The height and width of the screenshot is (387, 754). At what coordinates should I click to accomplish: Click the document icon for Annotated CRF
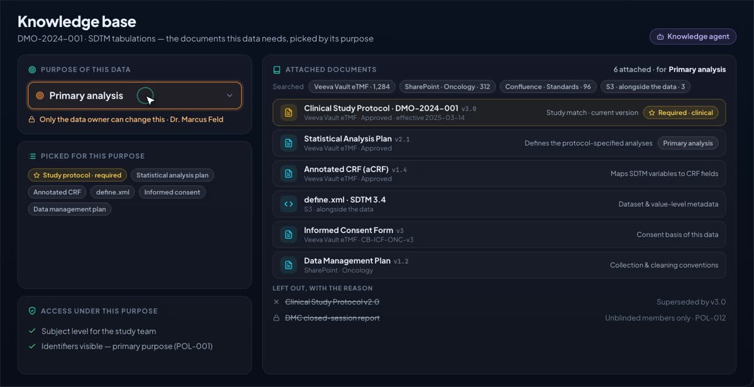tap(288, 173)
